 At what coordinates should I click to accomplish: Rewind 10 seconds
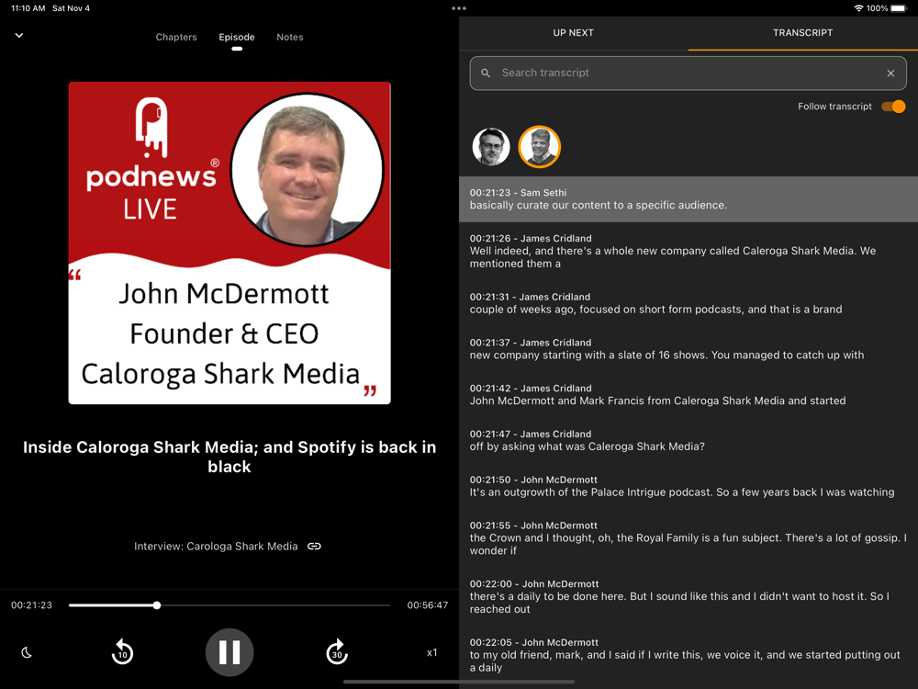pos(122,652)
